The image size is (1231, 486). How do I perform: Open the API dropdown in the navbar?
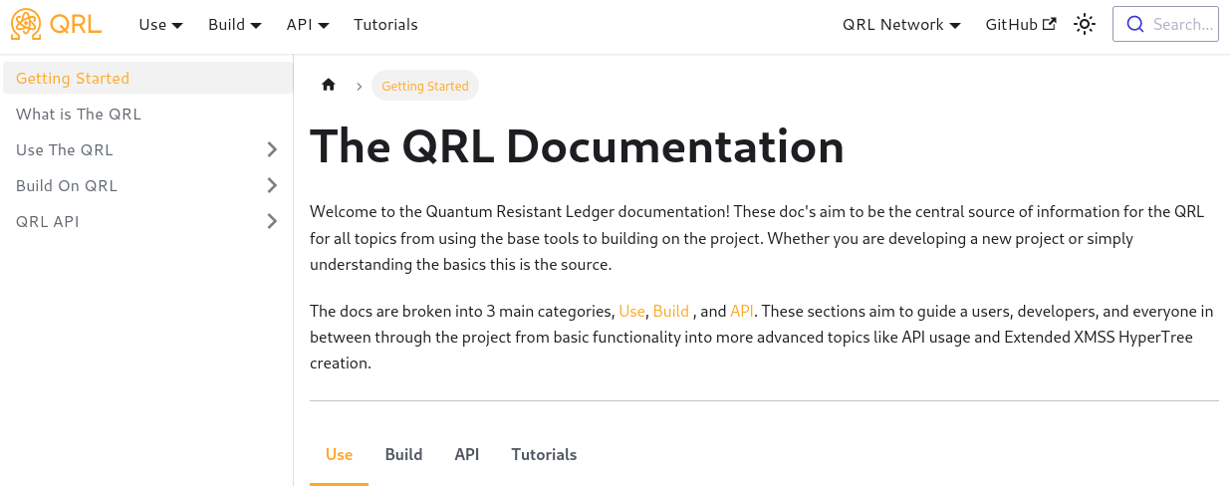click(x=308, y=25)
